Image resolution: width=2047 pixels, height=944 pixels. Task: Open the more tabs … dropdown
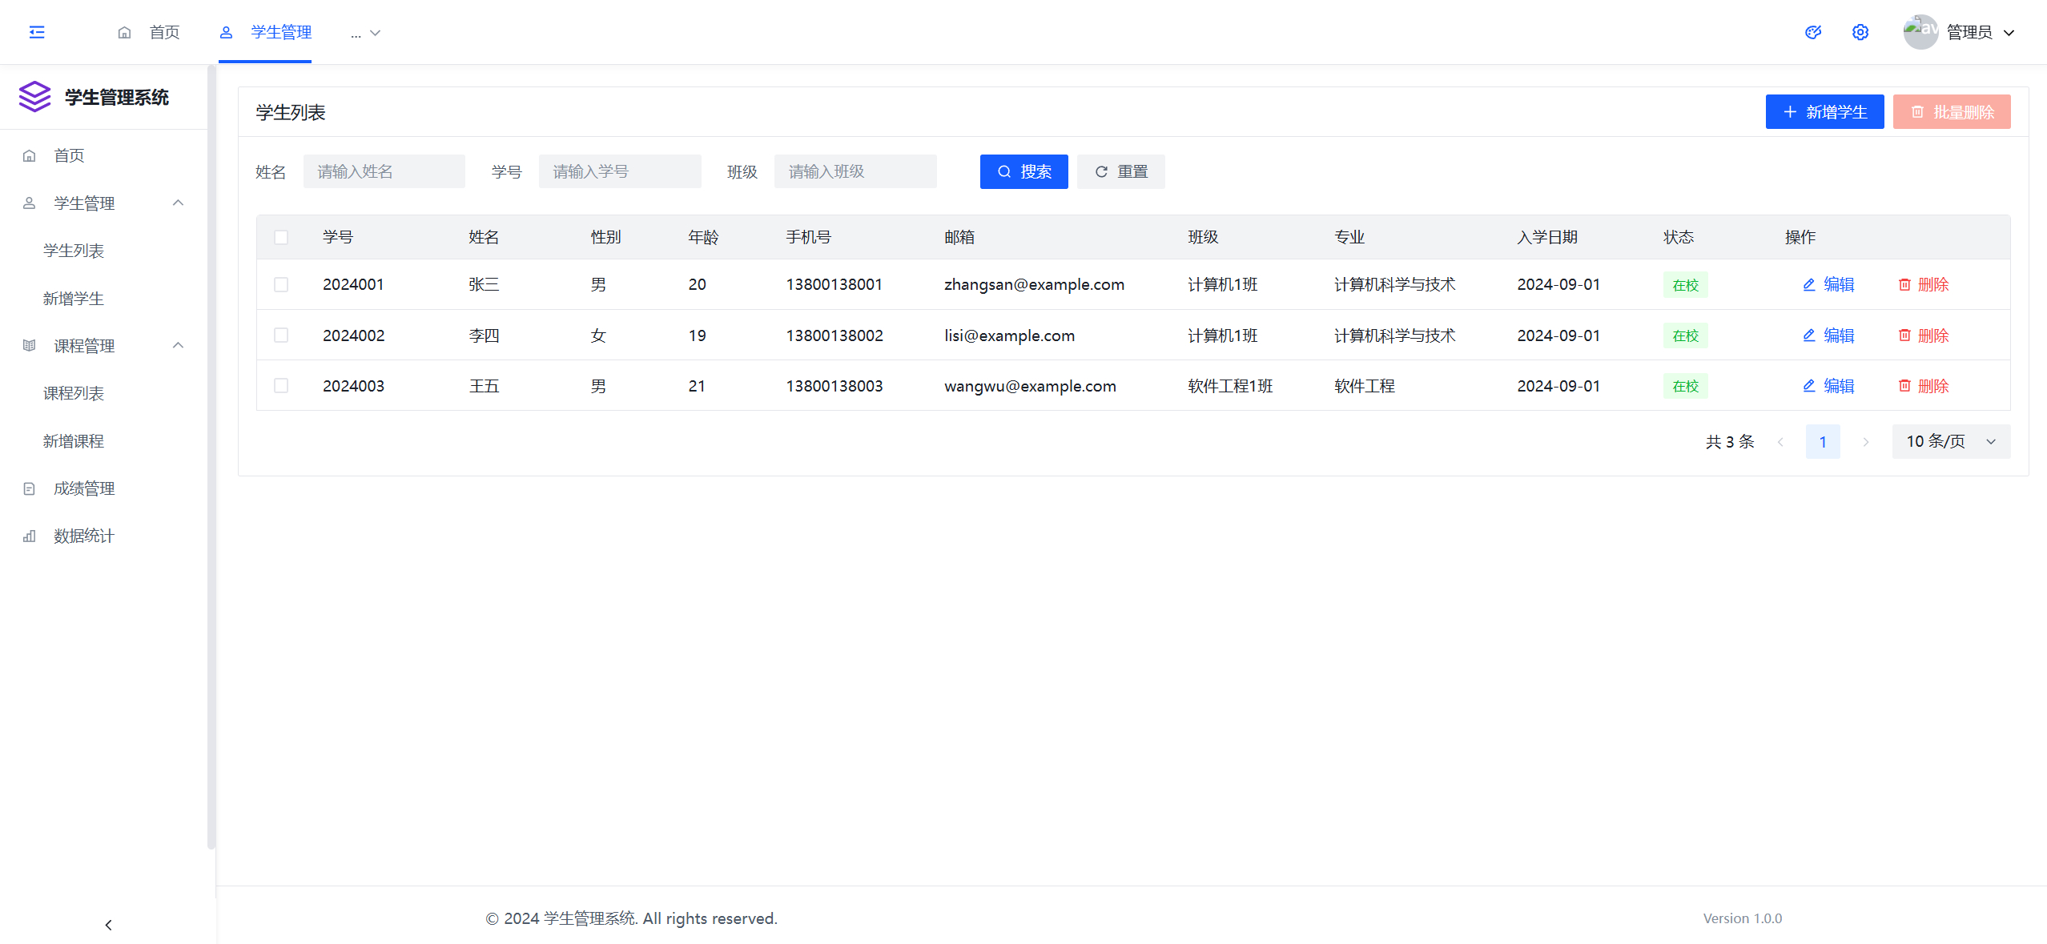click(x=365, y=33)
